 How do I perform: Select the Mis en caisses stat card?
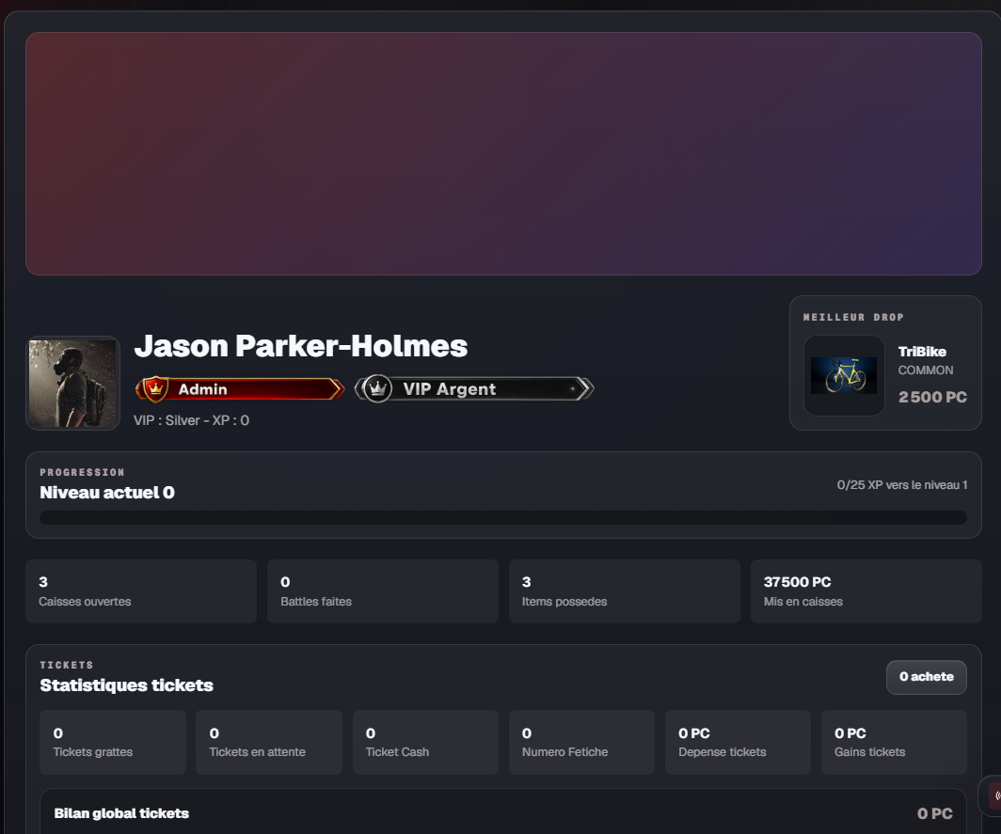[866, 591]
